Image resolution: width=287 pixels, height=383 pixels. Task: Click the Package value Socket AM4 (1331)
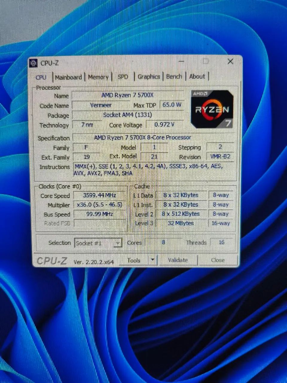pos(128,115)
